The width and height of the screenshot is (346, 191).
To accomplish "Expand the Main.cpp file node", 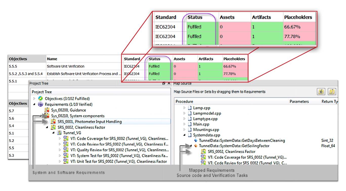I will point(184,124).
